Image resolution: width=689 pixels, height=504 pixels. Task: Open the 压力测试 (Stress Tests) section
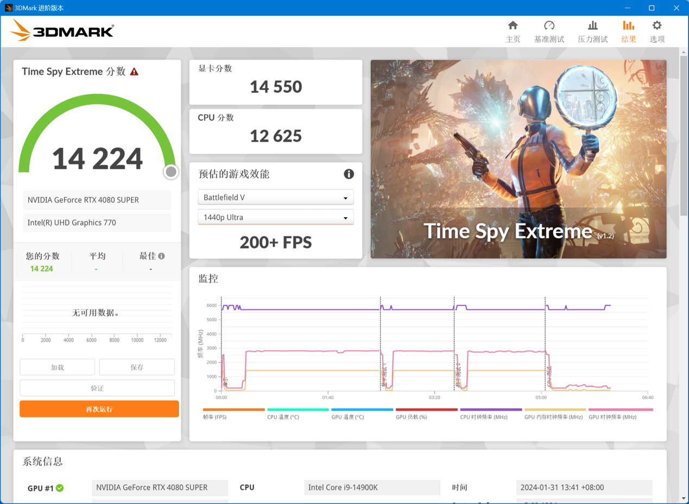pyautogui.click(x=592, y=30)
